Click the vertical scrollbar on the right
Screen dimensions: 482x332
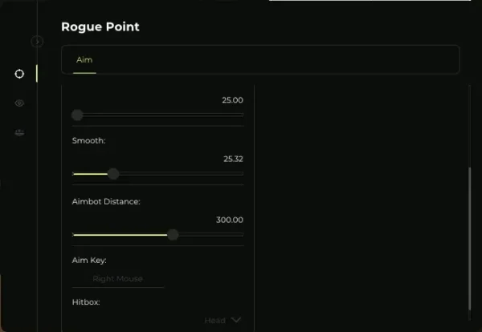click(470, 241)
